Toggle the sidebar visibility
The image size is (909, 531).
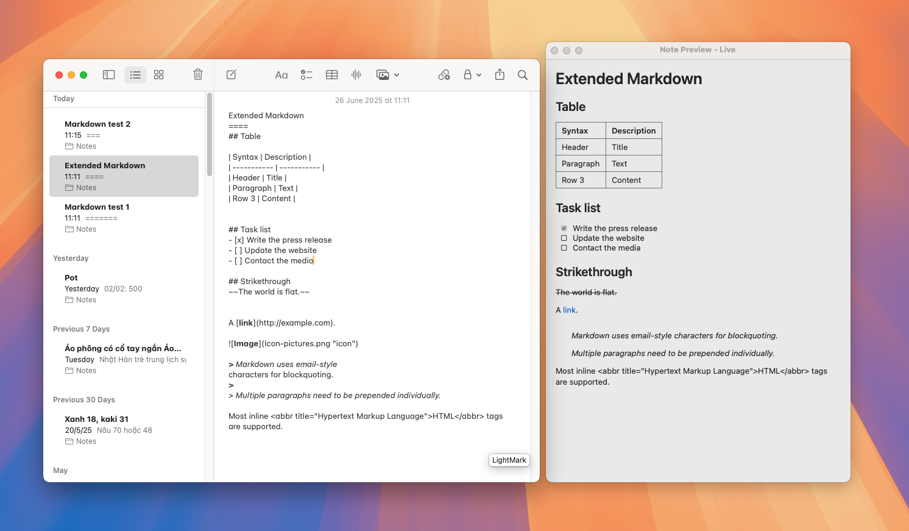pyautogui.click(x=108, y=74)
